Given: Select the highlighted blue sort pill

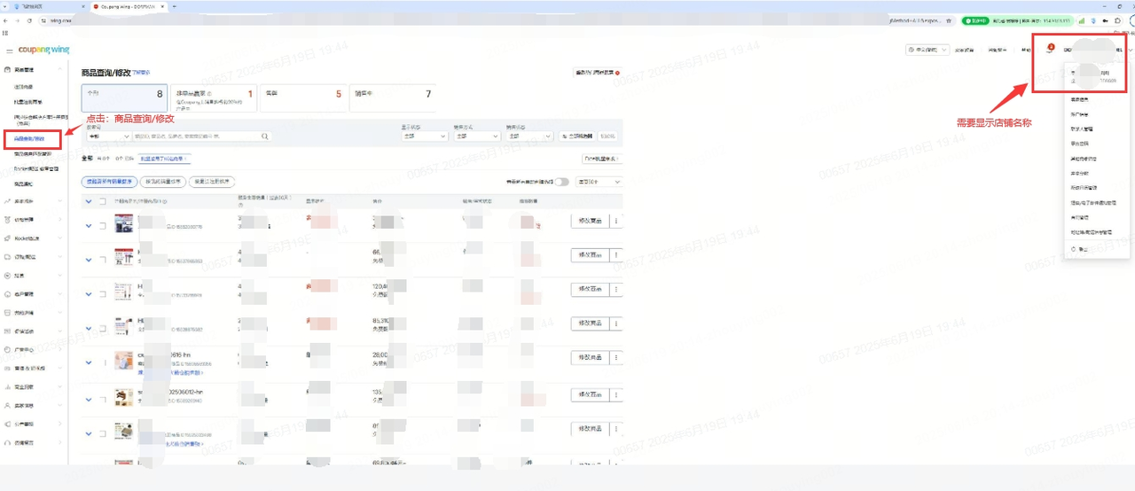Looking at the screenshot, I should 108,182.
